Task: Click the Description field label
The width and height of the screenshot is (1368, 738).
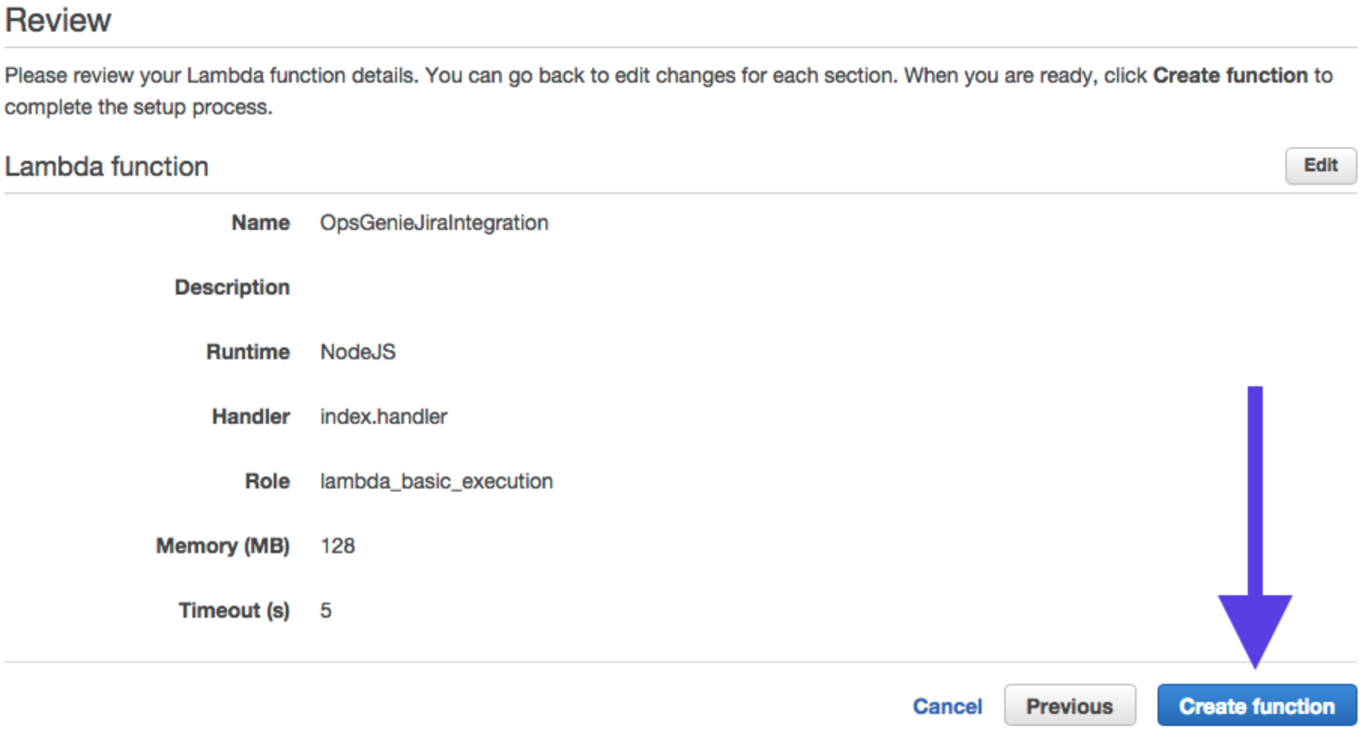Action: tap(232, 288)
